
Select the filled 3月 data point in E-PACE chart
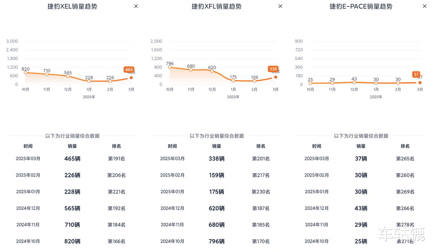pyautogui.click(x=420, y=83)
